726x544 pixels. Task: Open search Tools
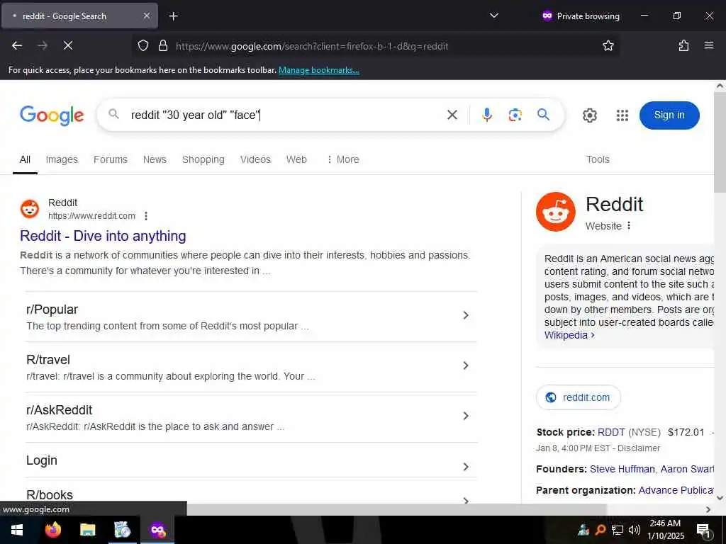pos(598,159)
